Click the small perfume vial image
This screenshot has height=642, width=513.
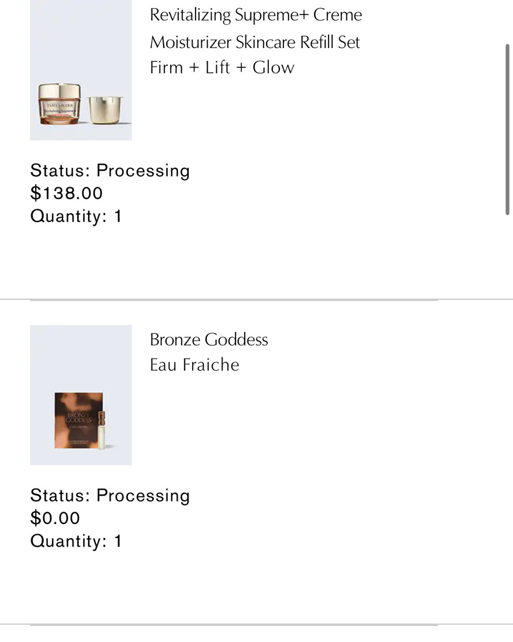click(x=102, y=430)
